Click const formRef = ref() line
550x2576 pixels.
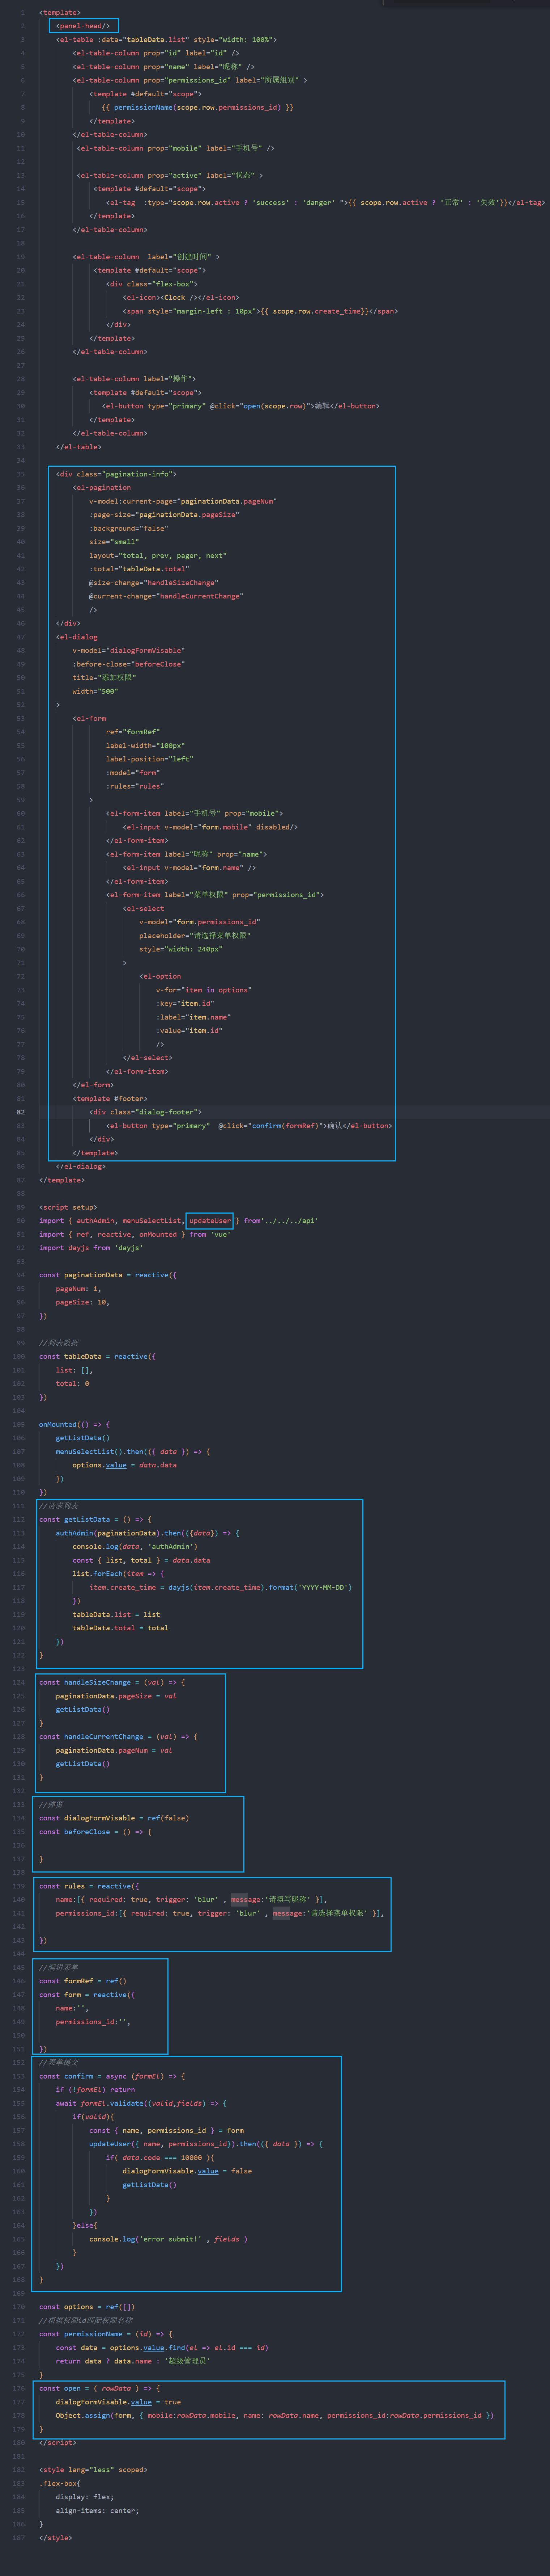(83, 1981)
